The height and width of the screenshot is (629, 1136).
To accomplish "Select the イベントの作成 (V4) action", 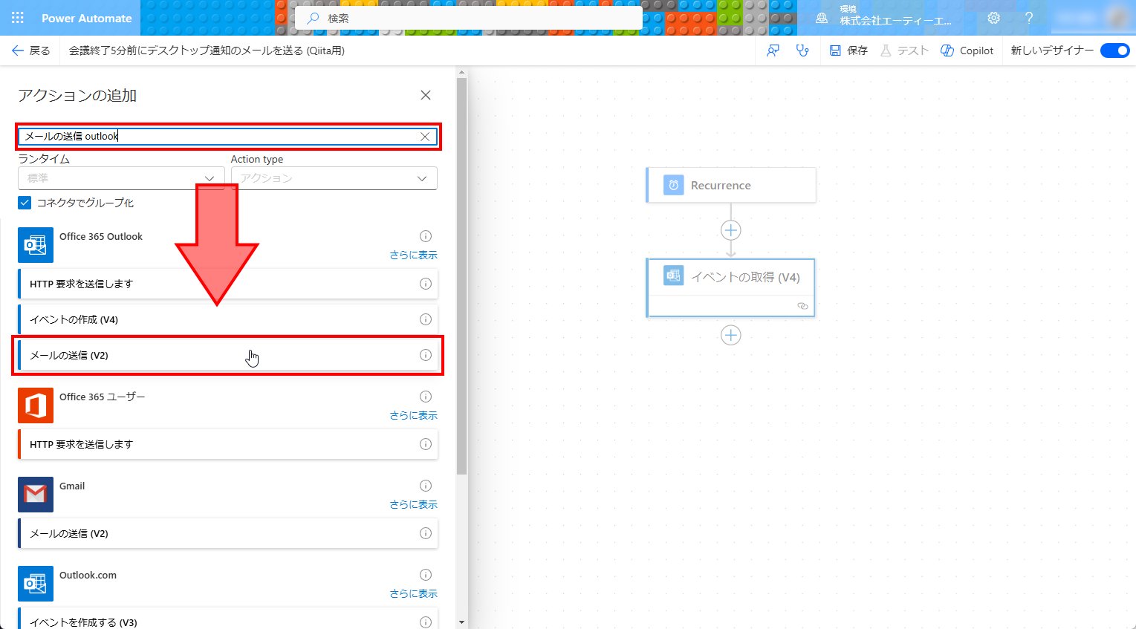I will pyautogui.click(x=227, y=319).
